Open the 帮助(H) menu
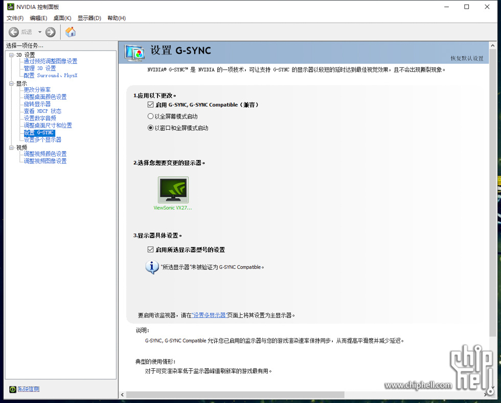Image resolution: width=501 pixels, height=403 pixels. pyautogui.click(x=117, y=18)
